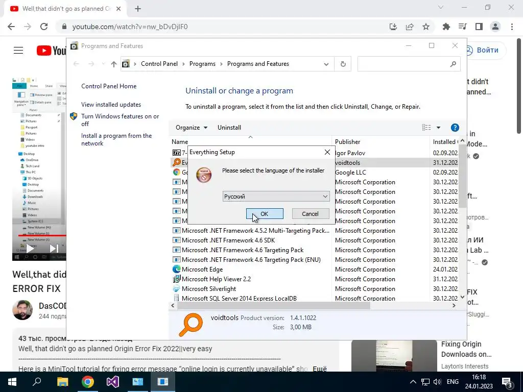Open Control Panel breadcrumb segment
This screenshot has width=523, height=392.
pos(159,64)
